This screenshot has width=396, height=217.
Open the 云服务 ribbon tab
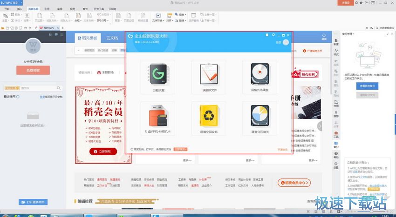pyautogui.click(x=113, y=9)
